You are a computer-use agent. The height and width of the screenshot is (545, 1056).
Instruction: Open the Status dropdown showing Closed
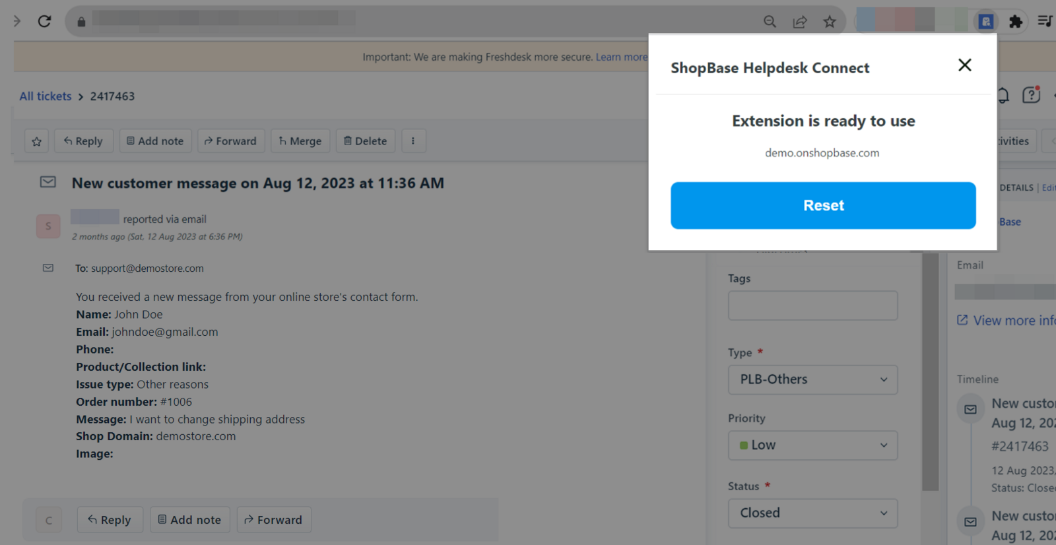click(813, 513)
